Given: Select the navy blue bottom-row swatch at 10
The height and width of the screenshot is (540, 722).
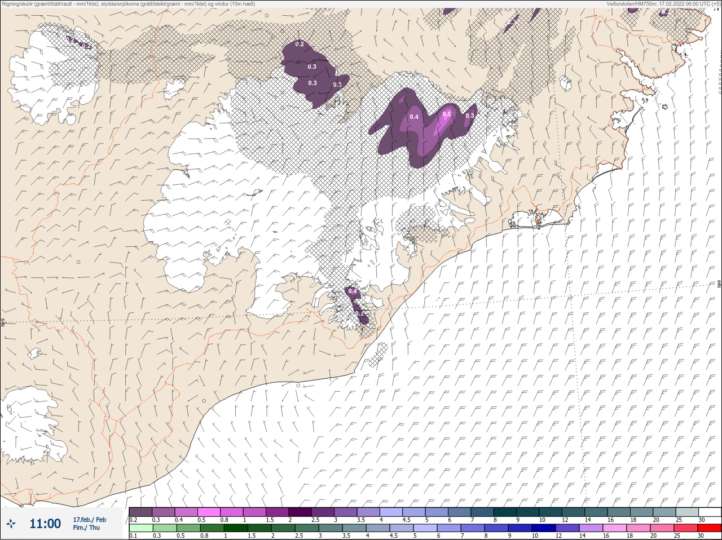Looking at the screenshot, I should (x=544, y=528).
